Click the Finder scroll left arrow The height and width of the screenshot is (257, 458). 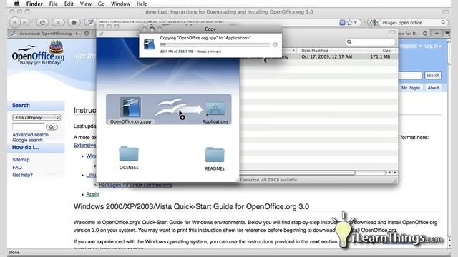tap(389, 173)
